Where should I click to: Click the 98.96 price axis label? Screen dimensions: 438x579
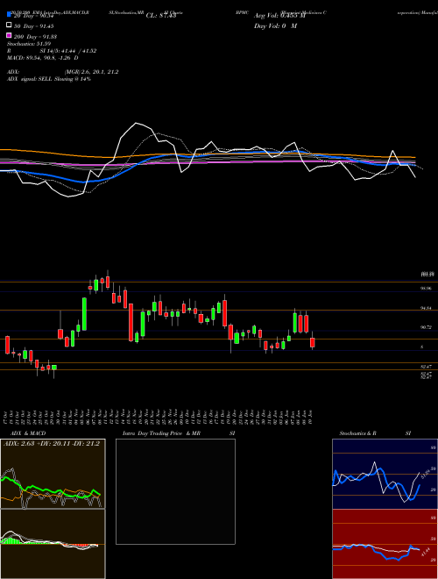tap(426, 289)
